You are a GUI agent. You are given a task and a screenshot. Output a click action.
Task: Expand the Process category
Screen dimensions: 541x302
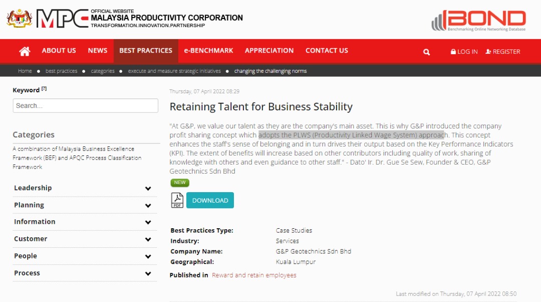[148, 273]
